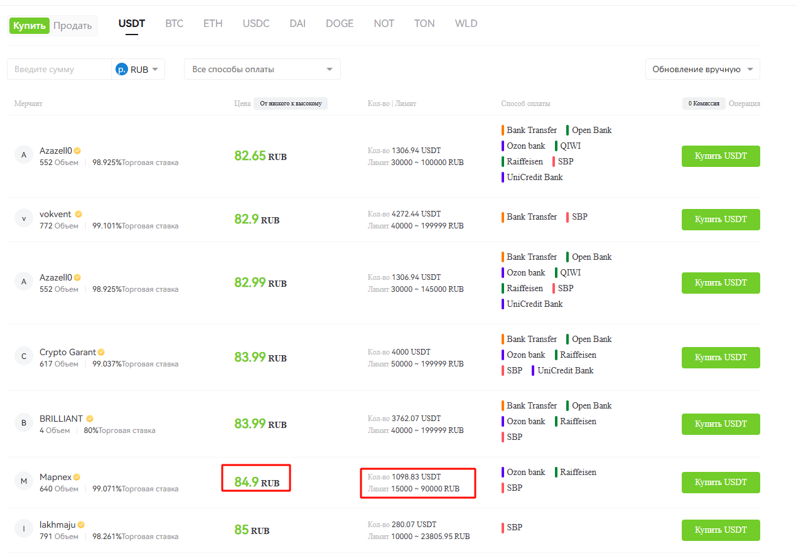796x556 pixels.
Task: Open Crypto Garant merchant profile link
Action: [67, 352]
